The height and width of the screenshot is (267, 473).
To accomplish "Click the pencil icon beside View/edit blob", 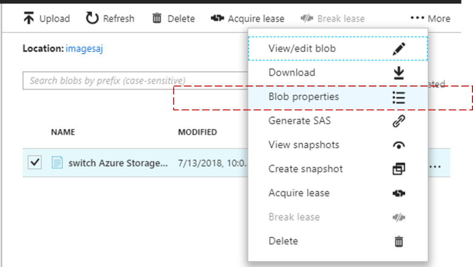I will point(399,49).
